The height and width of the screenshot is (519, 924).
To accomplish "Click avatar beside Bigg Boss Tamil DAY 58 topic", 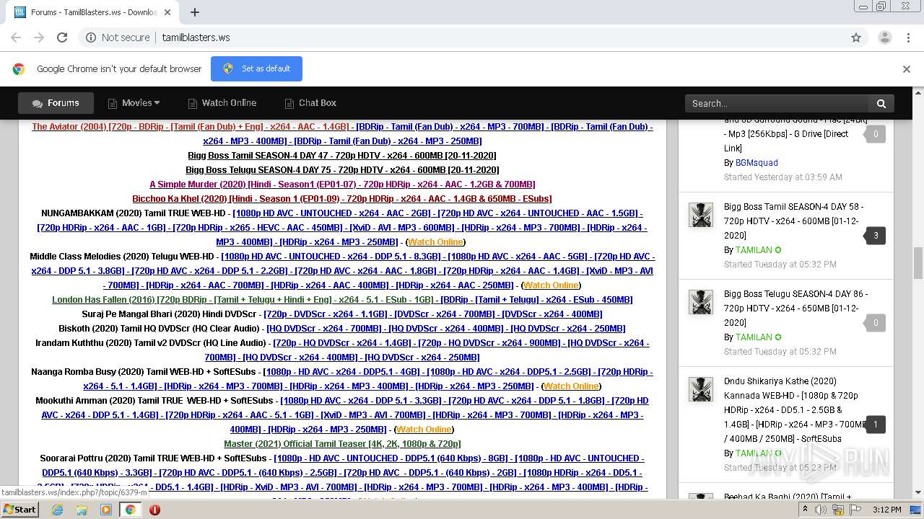I will coord(701,215).
